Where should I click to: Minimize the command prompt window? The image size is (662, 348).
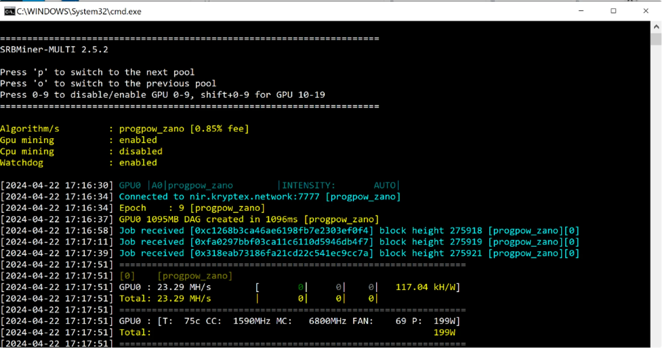[581, 11]
